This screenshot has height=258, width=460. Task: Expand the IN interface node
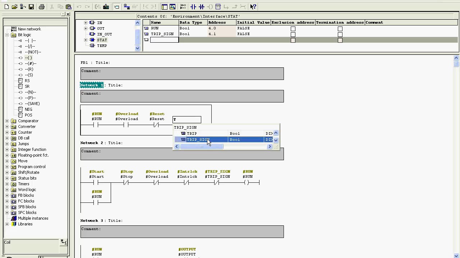tap(86, 23)
